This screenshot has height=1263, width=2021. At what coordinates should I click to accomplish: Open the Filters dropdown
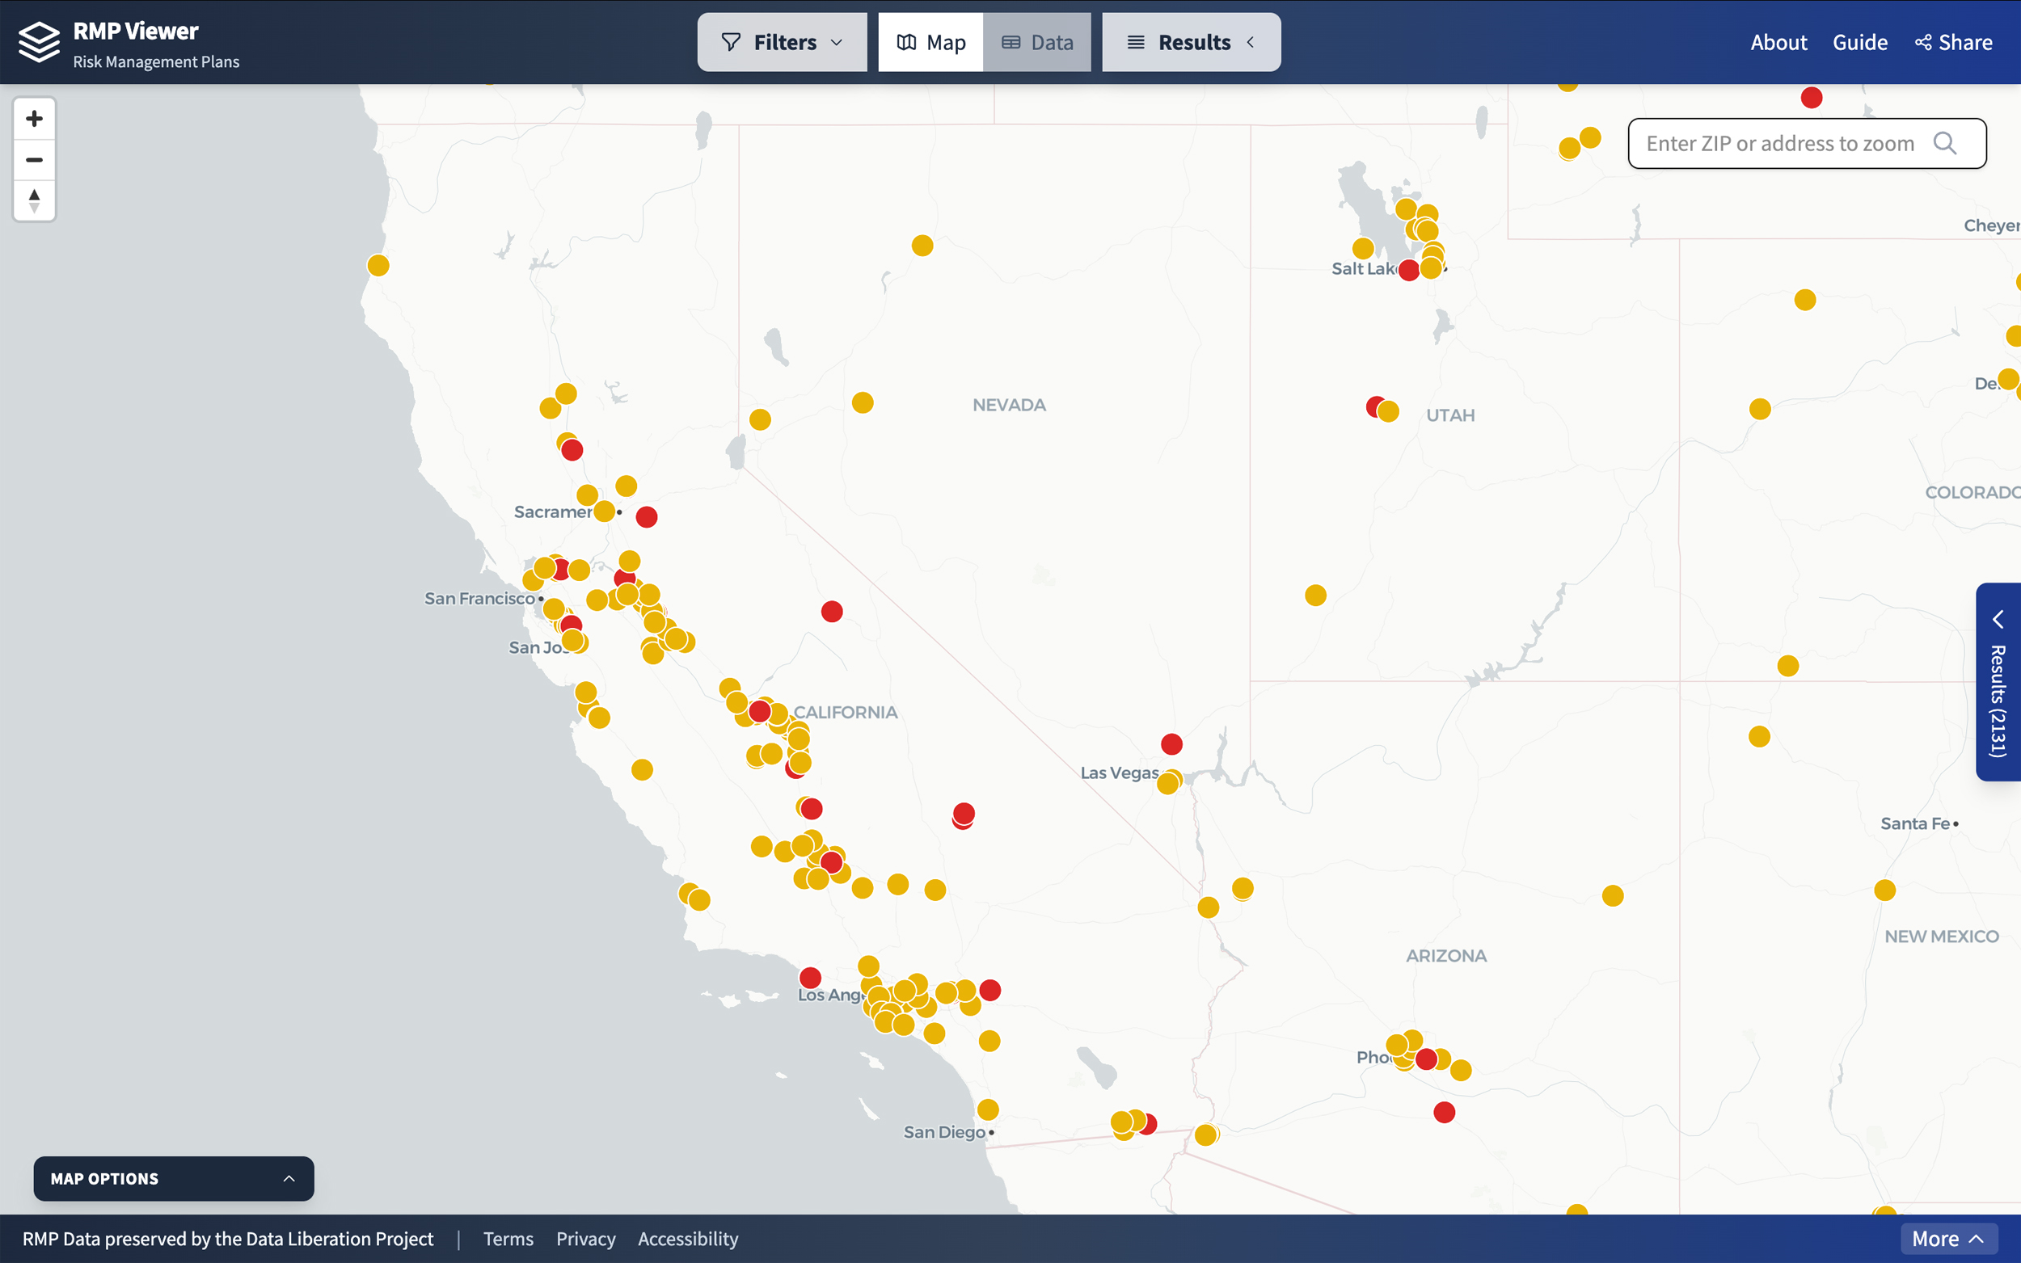coord(781,42)
